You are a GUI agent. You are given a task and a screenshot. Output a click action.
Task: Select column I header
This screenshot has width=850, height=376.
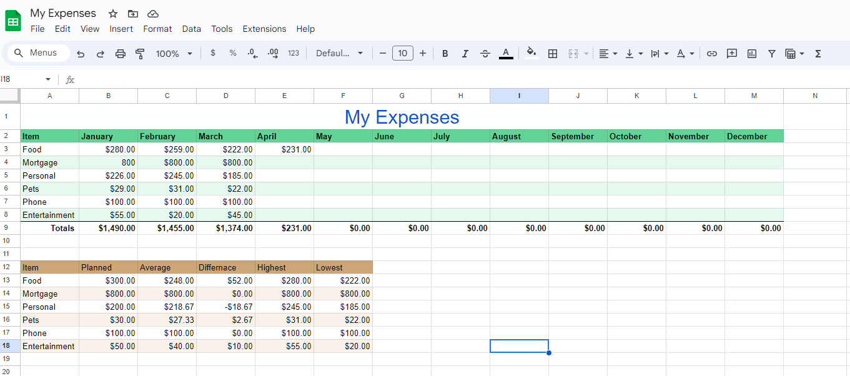(x=519, y=96)
